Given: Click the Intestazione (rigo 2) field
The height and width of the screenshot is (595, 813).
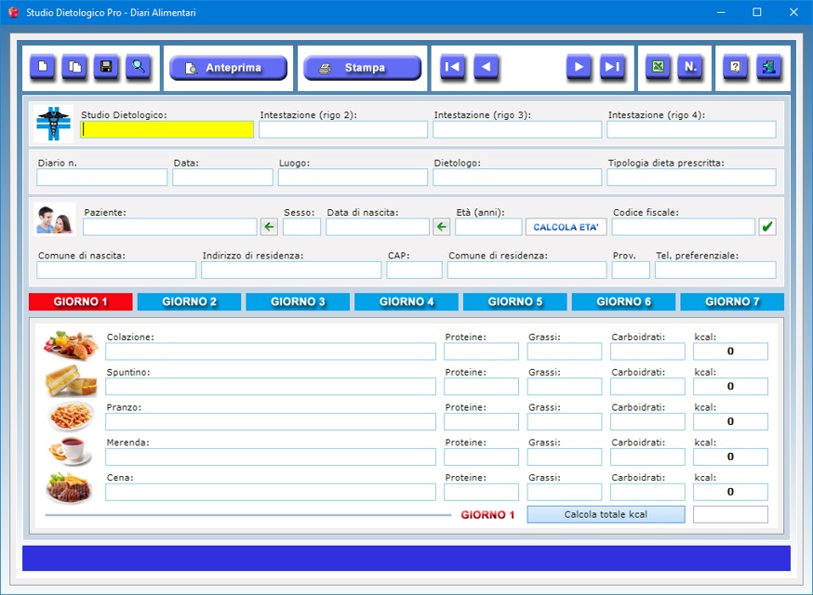Looking at the screenshot, I should coord(343,129).
